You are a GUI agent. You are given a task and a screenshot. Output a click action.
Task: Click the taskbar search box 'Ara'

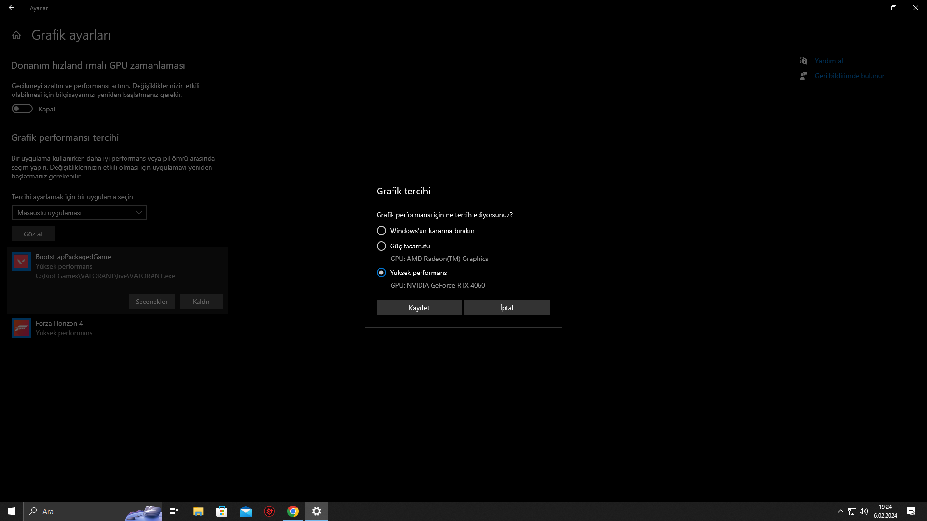[93, 511]
